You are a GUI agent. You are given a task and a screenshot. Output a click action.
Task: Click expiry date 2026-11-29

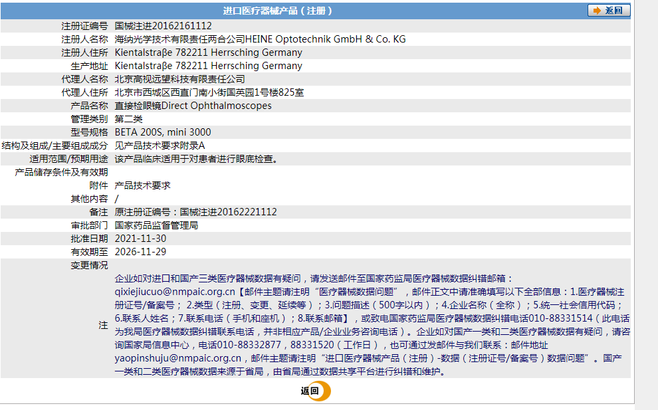(x=141, y=252)
